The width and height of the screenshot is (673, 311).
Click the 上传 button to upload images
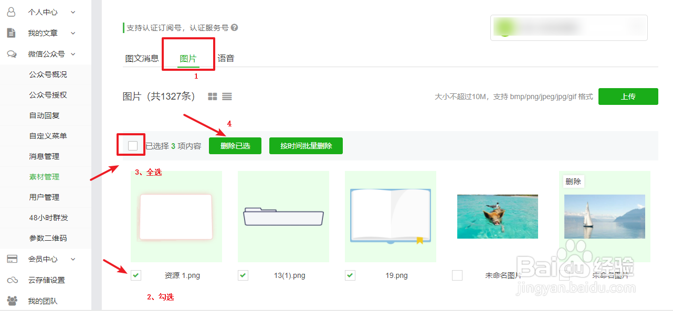pos(628,96)
